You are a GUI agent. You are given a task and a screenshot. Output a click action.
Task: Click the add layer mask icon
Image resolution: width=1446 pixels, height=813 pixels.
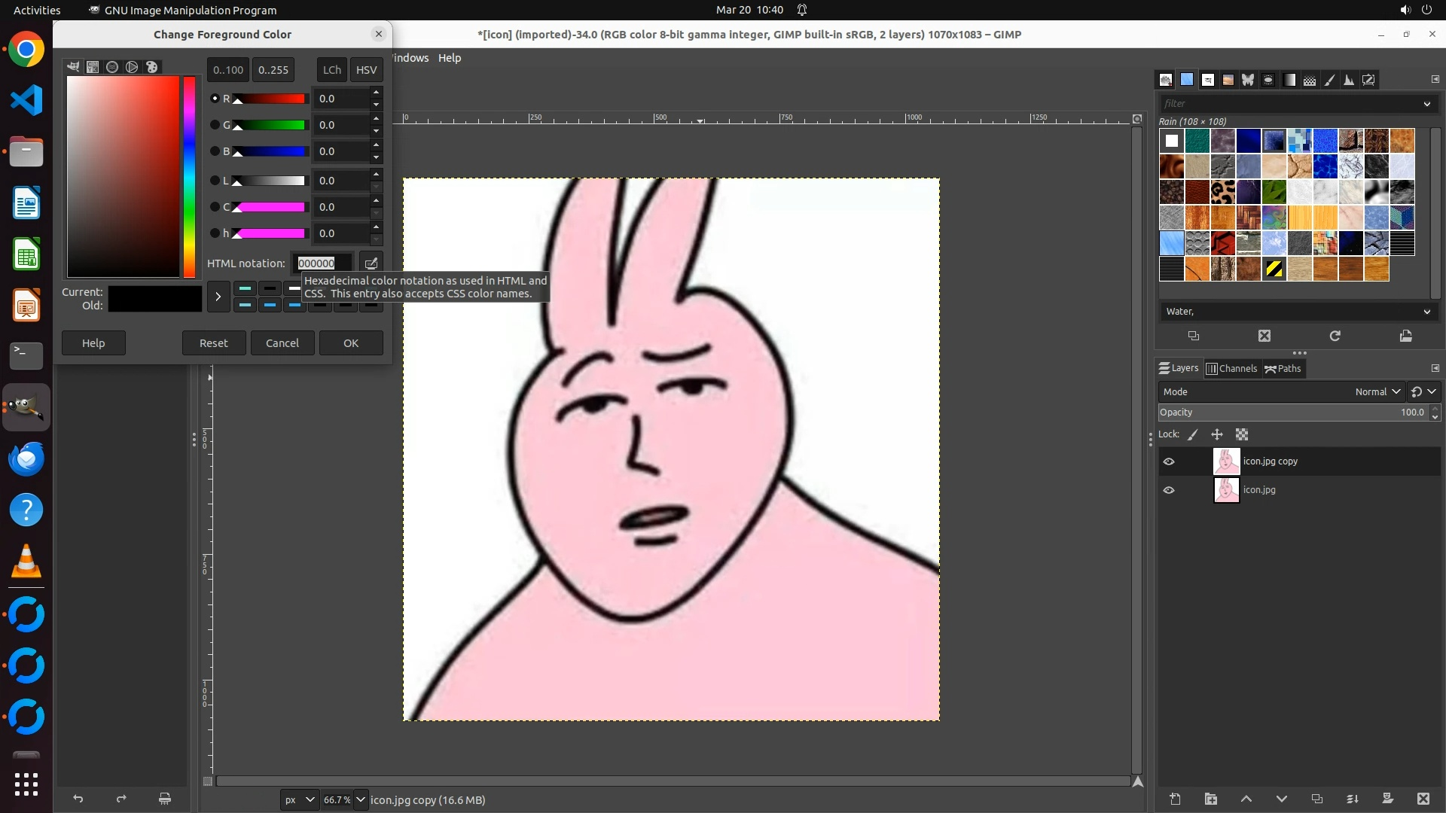[1387, 799]
